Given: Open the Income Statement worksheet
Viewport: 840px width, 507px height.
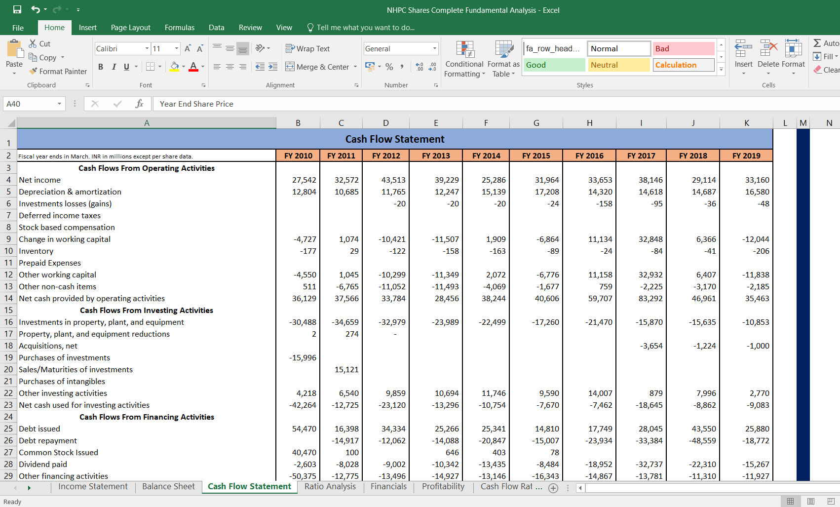Looking at the screenshot, I should coord(93,486).
